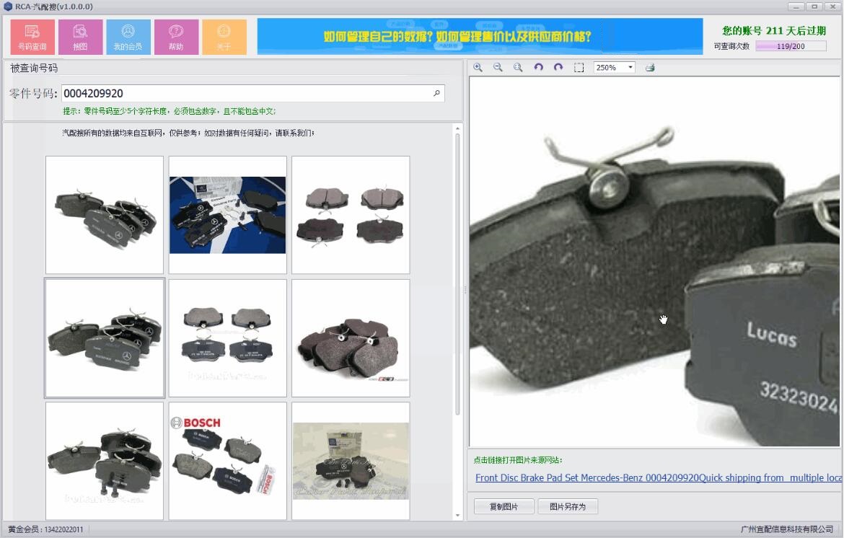844x538 pixels.
Task: Click the down arrow of results scrollbar
Action: [457, 516]
